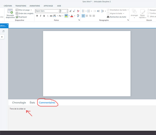Open the highlight color dropdown arrow
The image size is (156, 135).
coord(69,16)
